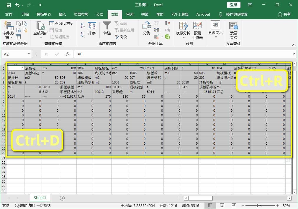Switch to Page Break Preview button
The image size is (298, 209).
tap(234, 205)
